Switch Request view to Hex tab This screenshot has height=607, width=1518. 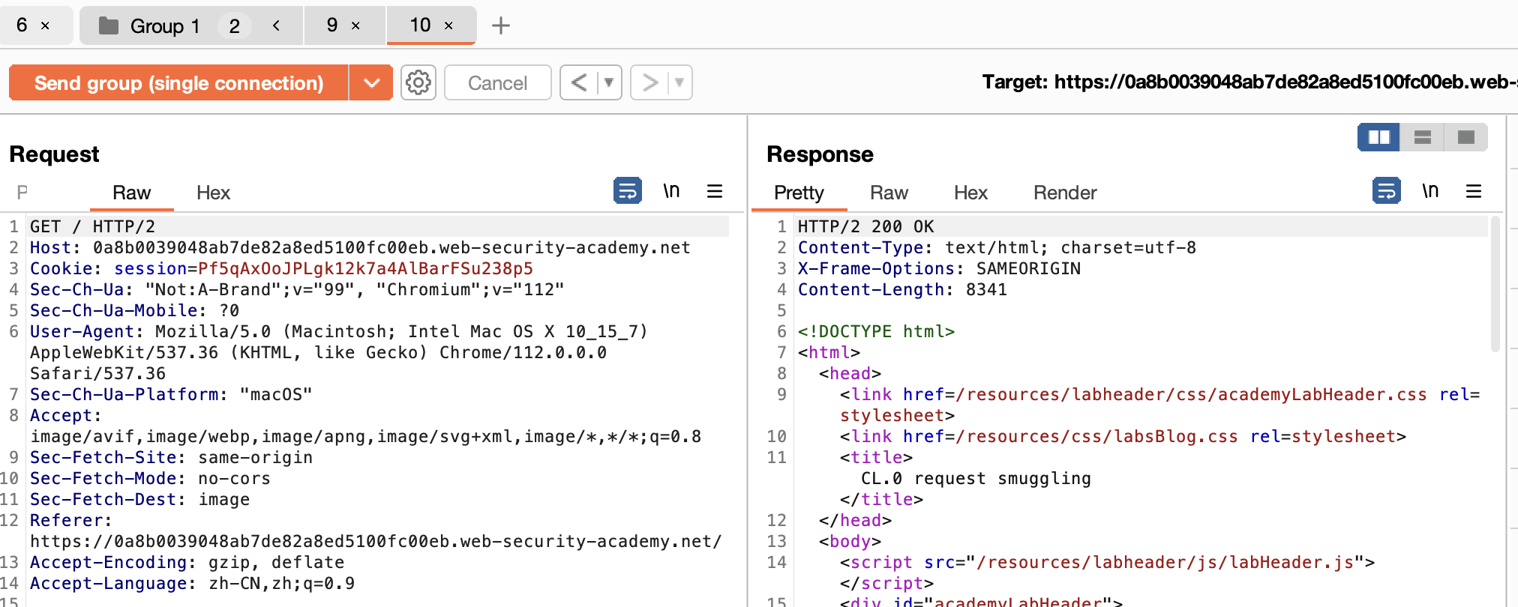(x=213, y=193)
